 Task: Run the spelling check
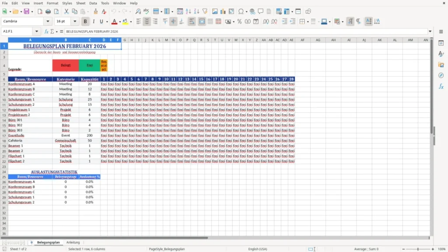coord(146,11)
